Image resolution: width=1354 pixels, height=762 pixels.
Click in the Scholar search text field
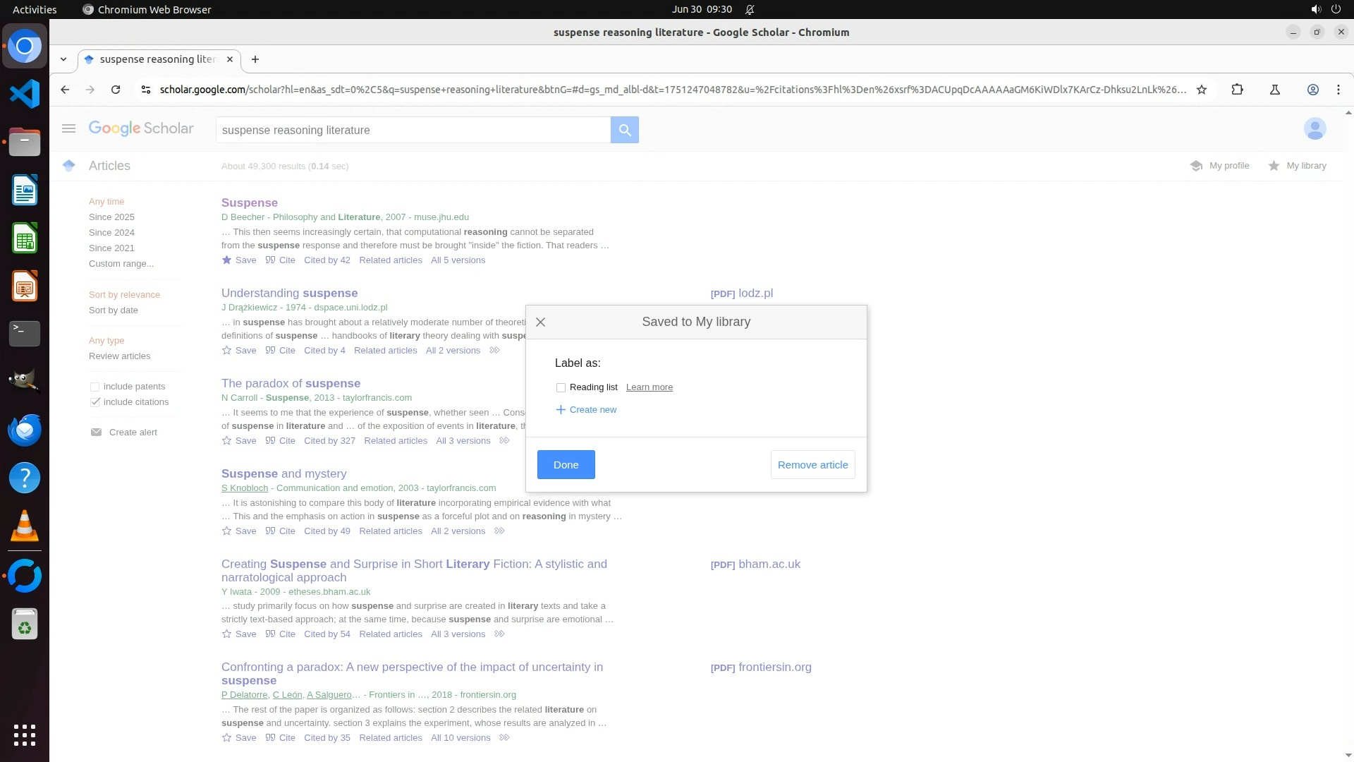coord(413,130)
